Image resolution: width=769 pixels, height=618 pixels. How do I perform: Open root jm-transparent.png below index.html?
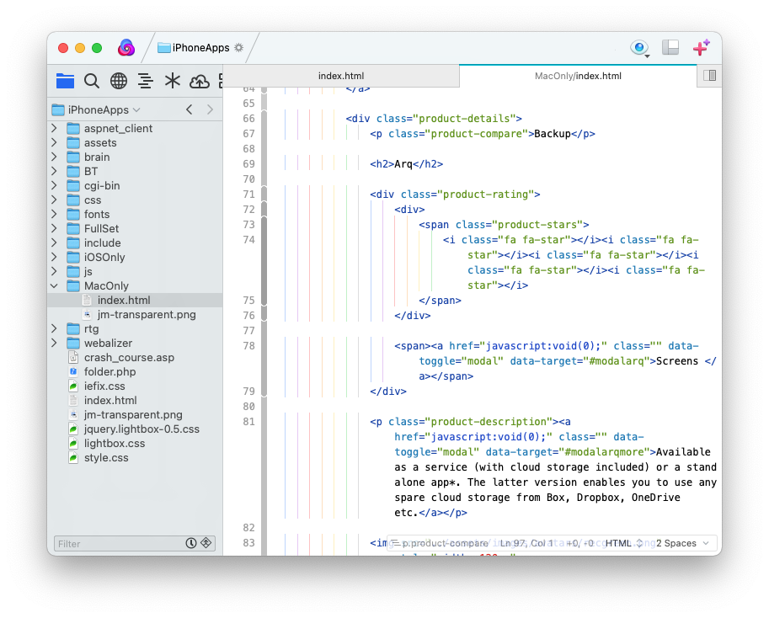tap(135, 414)
